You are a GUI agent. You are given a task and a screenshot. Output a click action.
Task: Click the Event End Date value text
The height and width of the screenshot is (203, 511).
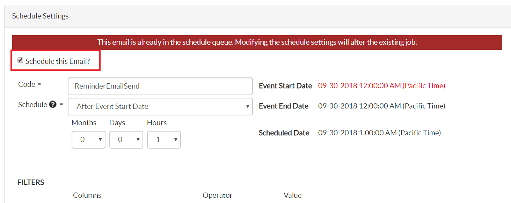point(381,106)
